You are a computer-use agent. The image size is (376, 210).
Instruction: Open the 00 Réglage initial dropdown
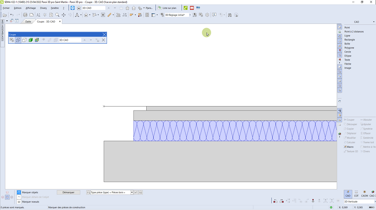[x=190, y=15]
